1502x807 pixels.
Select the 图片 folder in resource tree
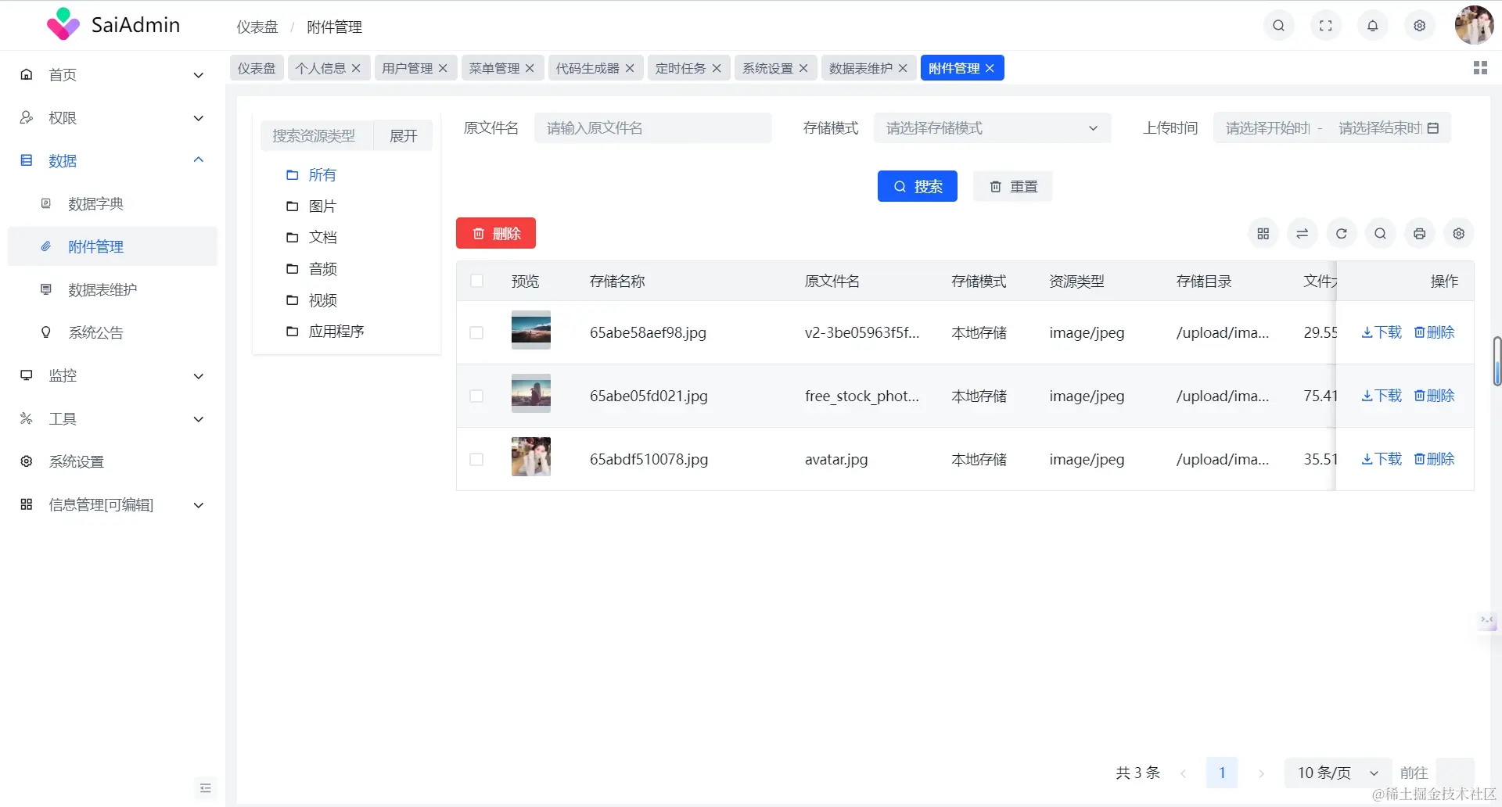point(323,206)
